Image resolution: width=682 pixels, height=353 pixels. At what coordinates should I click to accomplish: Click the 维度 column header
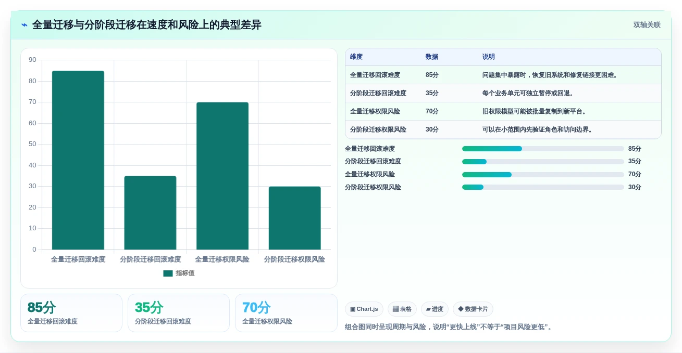356,57
